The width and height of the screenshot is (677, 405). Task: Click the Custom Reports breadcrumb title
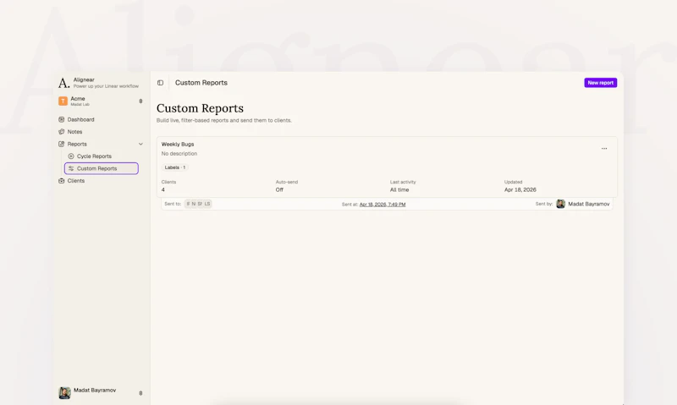point(201,83)
